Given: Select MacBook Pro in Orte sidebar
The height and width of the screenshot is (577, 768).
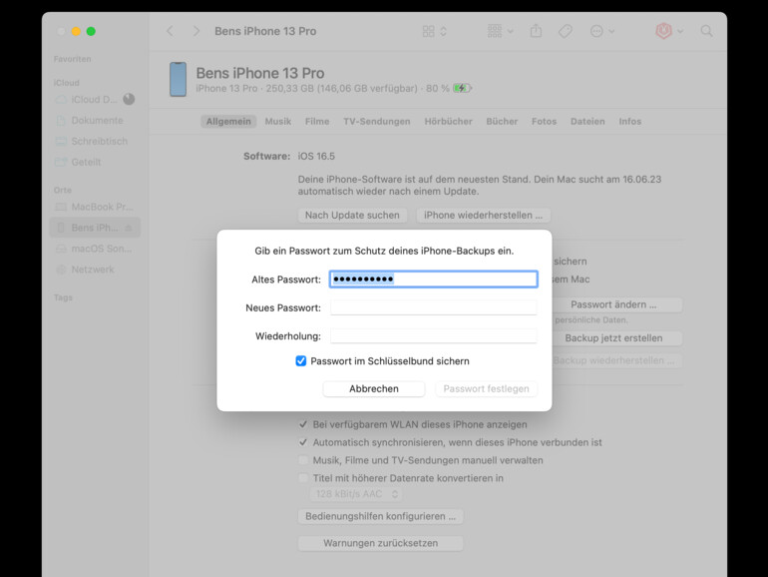Looking at the screenshot, I should click(x=94, y=207).
